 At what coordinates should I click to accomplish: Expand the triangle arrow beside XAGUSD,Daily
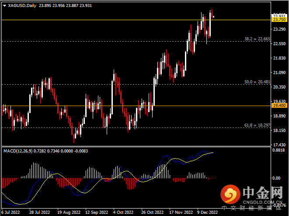coord(4,5)
